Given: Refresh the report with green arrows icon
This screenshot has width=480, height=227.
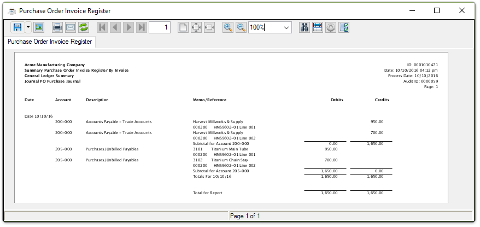Looking at the screenshot, I should pos(84,27).
